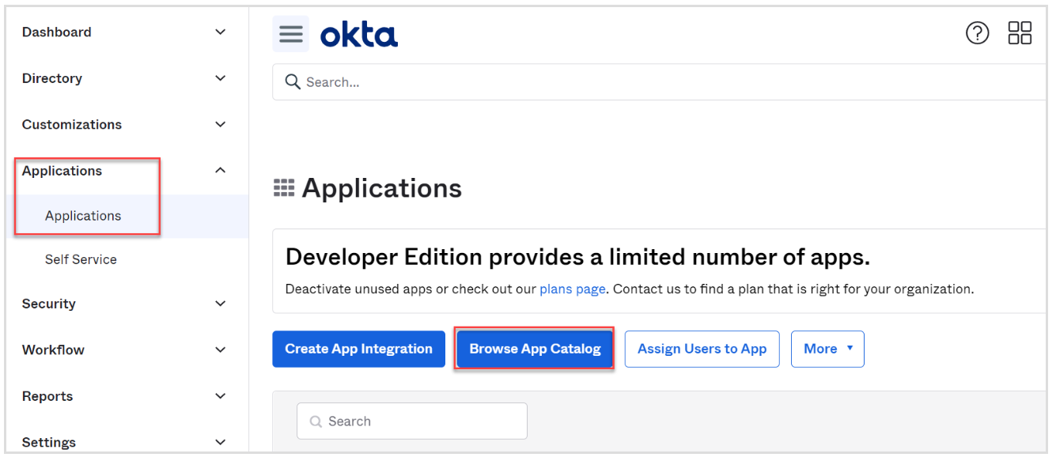
Task: Open the More dropdown
Action: point(827,349)
